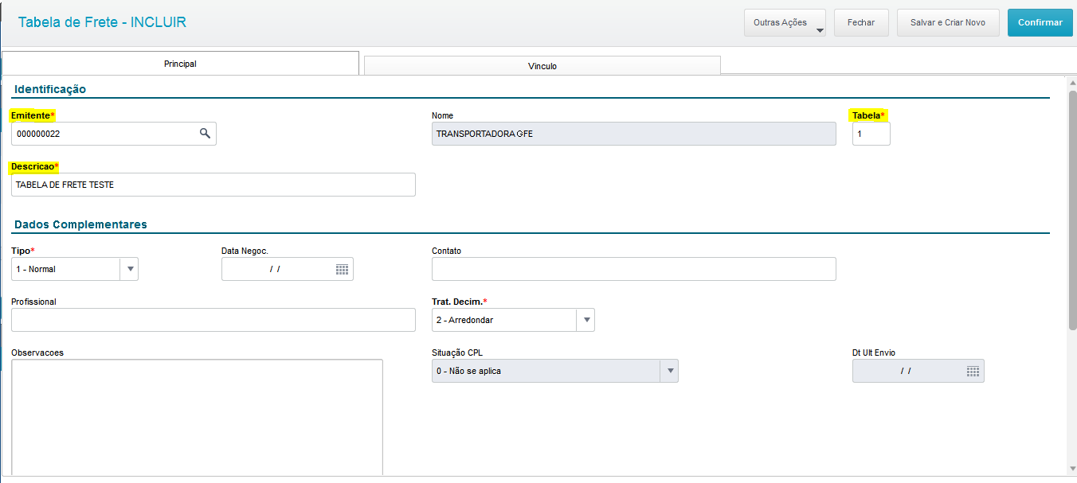
Task: Open the Trat. Decim. Arredondar dropdown
Action: coord(585,320)
